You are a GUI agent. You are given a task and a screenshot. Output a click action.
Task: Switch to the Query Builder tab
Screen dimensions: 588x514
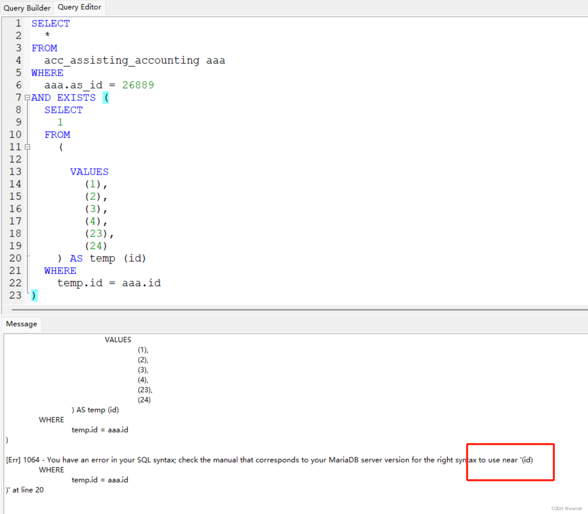[27, 8]
